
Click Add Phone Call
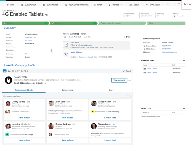(x=76, y=37)
